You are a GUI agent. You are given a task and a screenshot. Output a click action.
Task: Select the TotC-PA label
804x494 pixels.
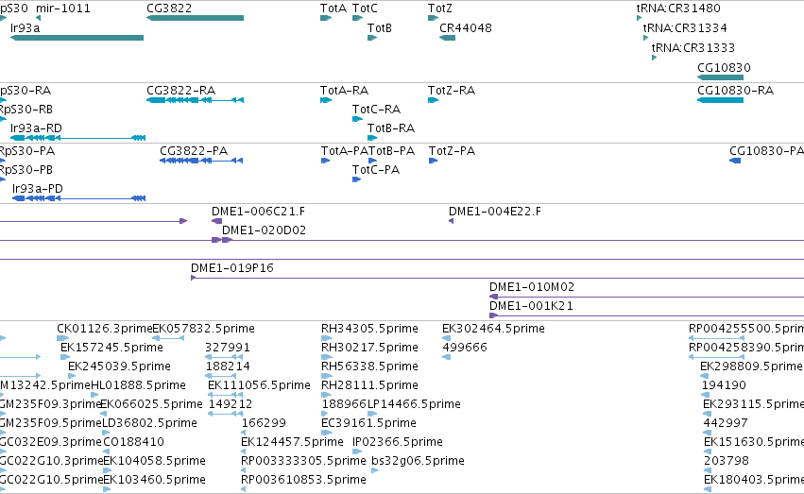(x=376, y=170)
